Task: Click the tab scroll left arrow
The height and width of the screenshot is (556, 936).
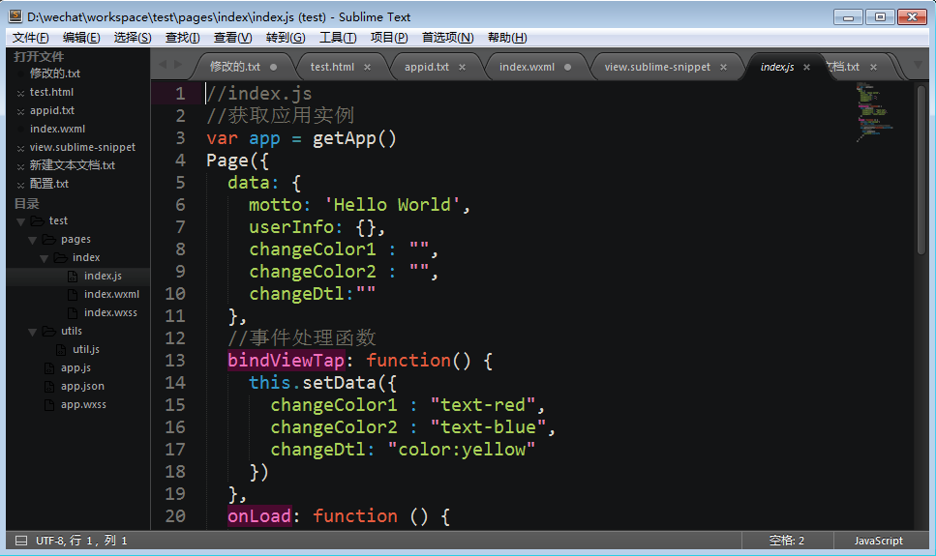Action: tap(163, 65)
